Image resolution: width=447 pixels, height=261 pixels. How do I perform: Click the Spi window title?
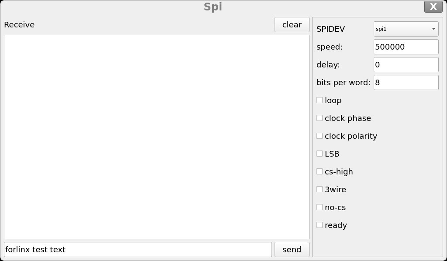[213, 7]
